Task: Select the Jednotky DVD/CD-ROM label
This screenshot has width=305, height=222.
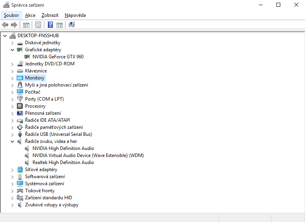Action: click(x=50, y=64)
